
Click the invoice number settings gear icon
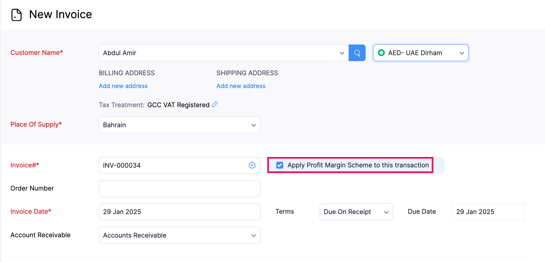tap(252, 165)
